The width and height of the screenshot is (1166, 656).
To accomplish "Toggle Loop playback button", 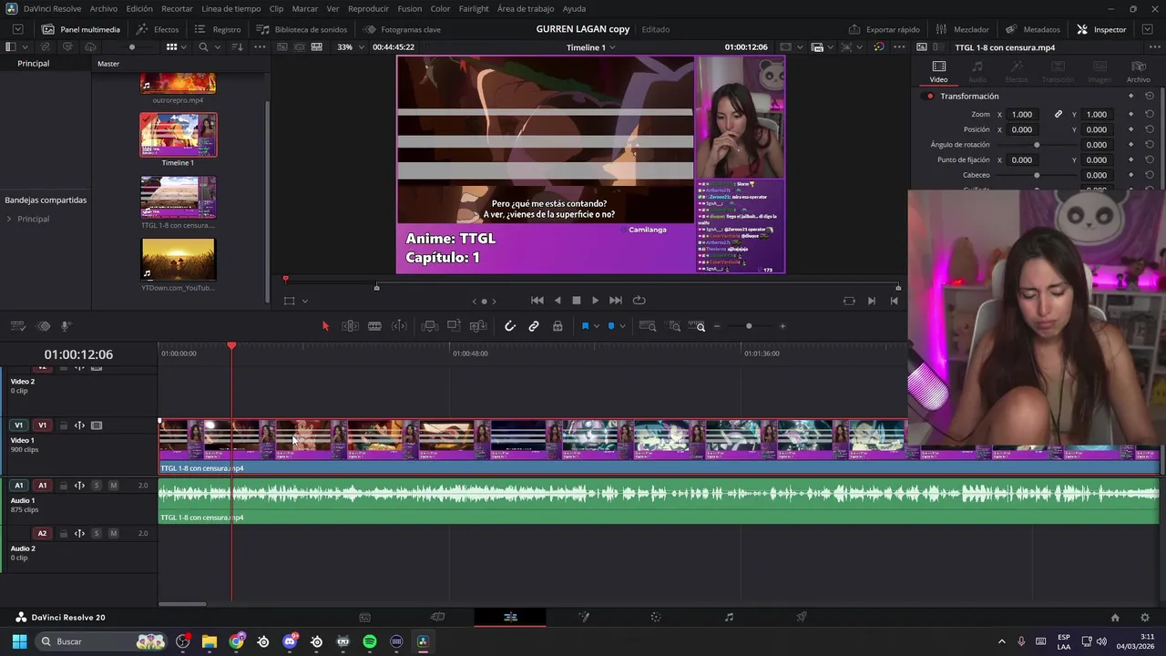I will coord(639,301).
